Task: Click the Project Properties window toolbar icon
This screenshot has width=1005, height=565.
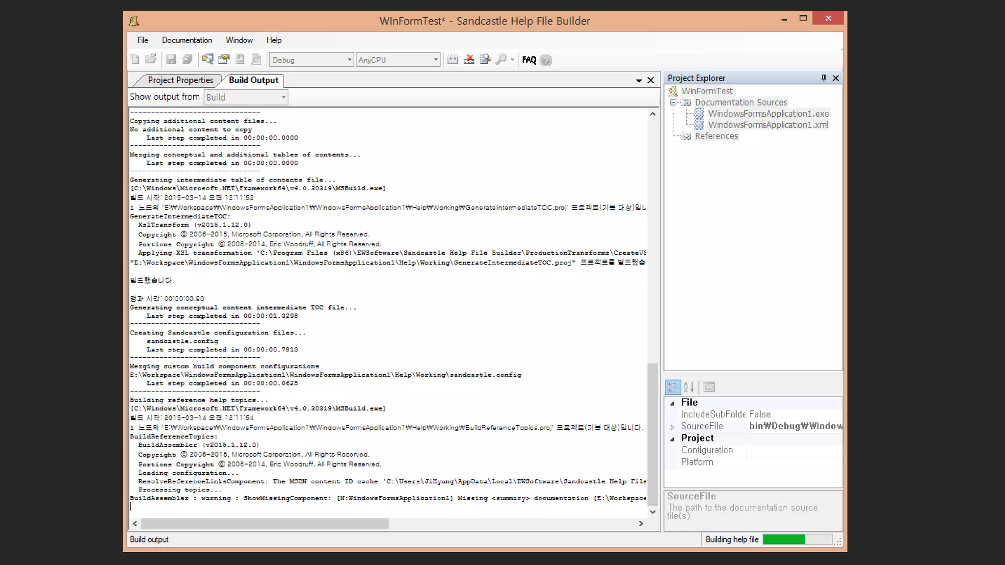Action: coord(224,60)
